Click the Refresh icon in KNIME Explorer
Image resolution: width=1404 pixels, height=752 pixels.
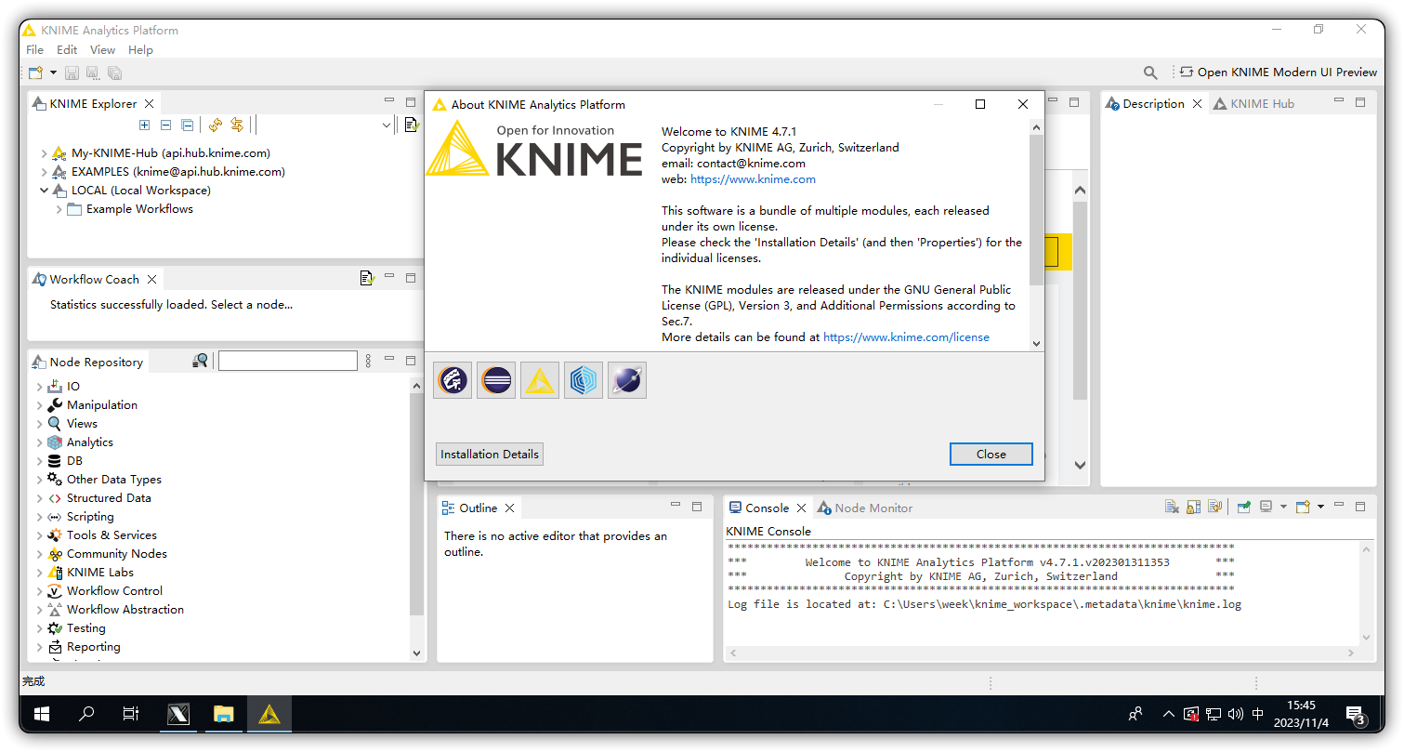(216, 125)
